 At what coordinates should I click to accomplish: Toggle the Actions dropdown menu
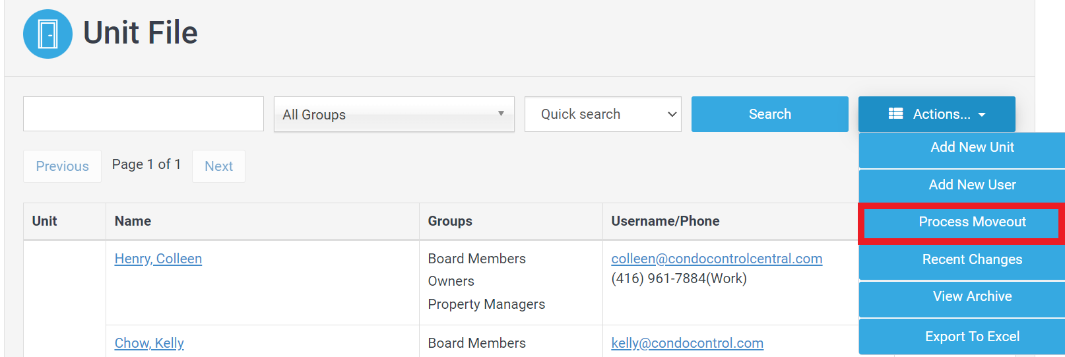pos(936,114)
